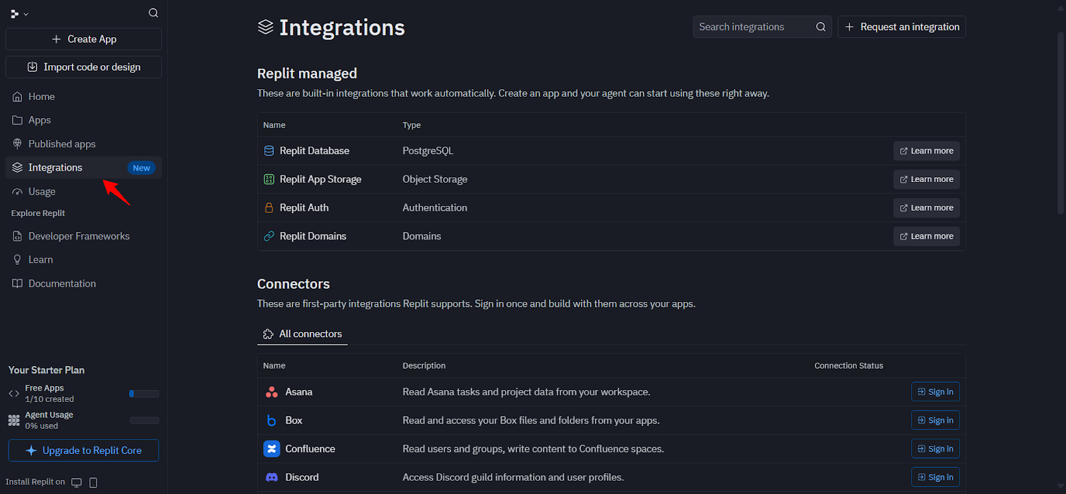Screen dimensions: 1066x494
Task: Click the Search integrations field
Action: point(762,27)
